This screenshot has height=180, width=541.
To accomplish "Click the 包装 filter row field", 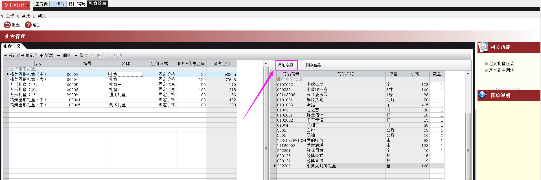I will point(38,69).
